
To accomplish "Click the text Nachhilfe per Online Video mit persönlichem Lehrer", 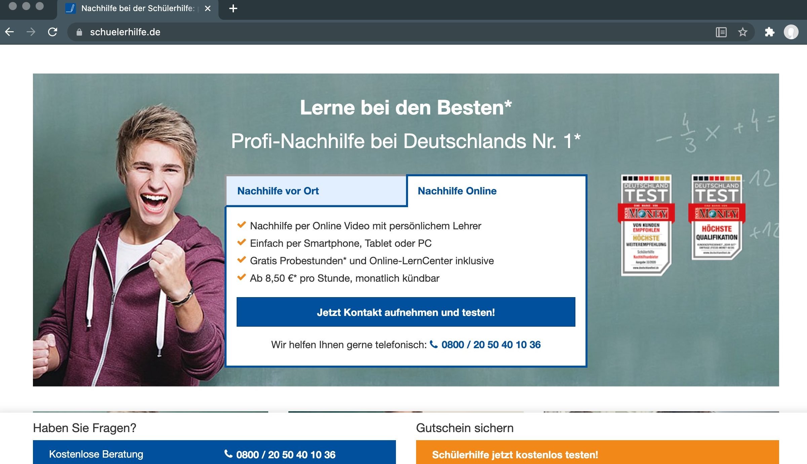I will click(365, 226).
